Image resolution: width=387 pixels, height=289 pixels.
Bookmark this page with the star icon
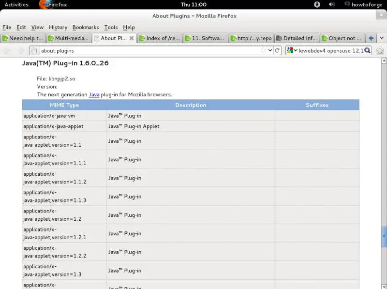(263, 50)
